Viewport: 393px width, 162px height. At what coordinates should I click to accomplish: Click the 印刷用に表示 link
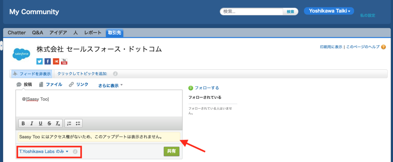tap(331, 47)
